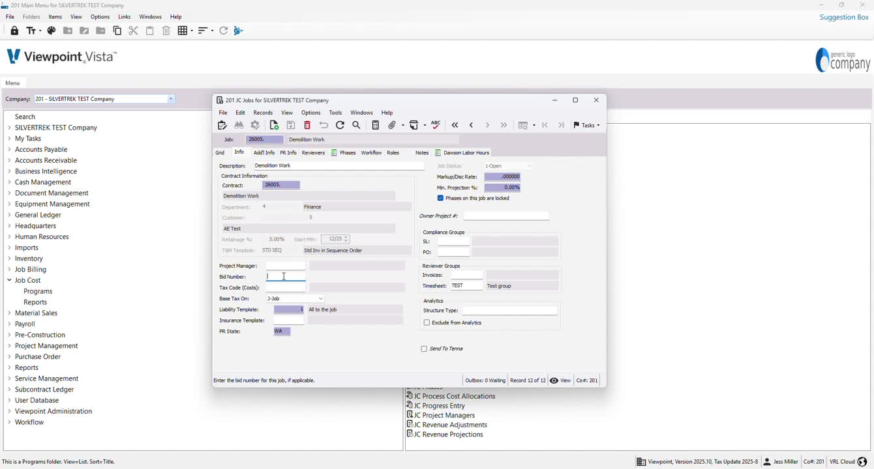Open the Records menu in JC Jobs
The height and width of the screenshot is (469, 874).
click(263, 113)
